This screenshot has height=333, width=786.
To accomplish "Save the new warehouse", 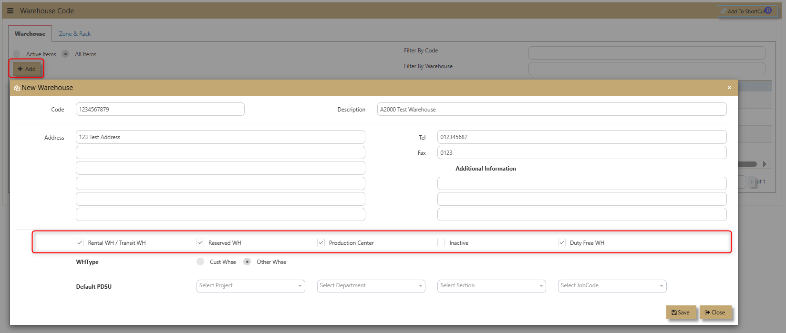I will (681, 313).
